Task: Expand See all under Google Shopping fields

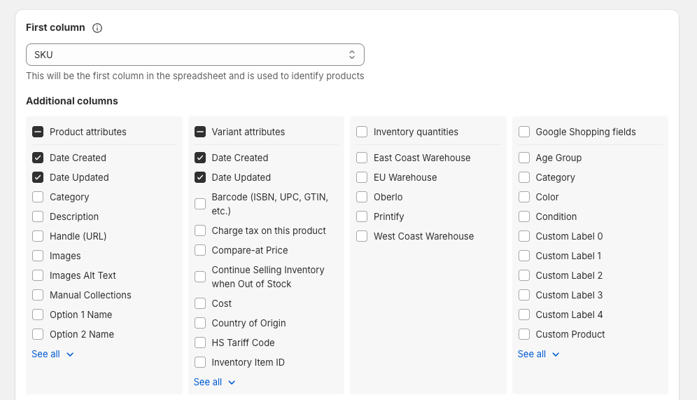Action: coord(538,354)
